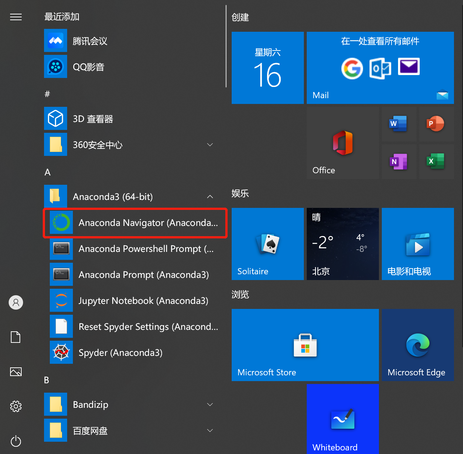Launch Jupyter Notebook icon
The image size is (463, 454).
pos(61,300)
